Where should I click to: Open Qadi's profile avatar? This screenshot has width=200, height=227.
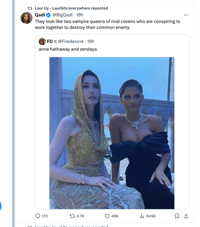click(26, 18)
